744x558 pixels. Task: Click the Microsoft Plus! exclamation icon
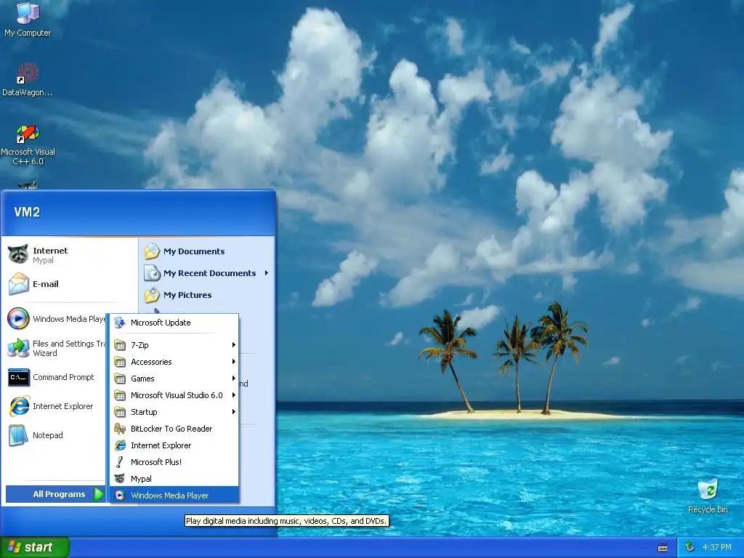(120, 461)
